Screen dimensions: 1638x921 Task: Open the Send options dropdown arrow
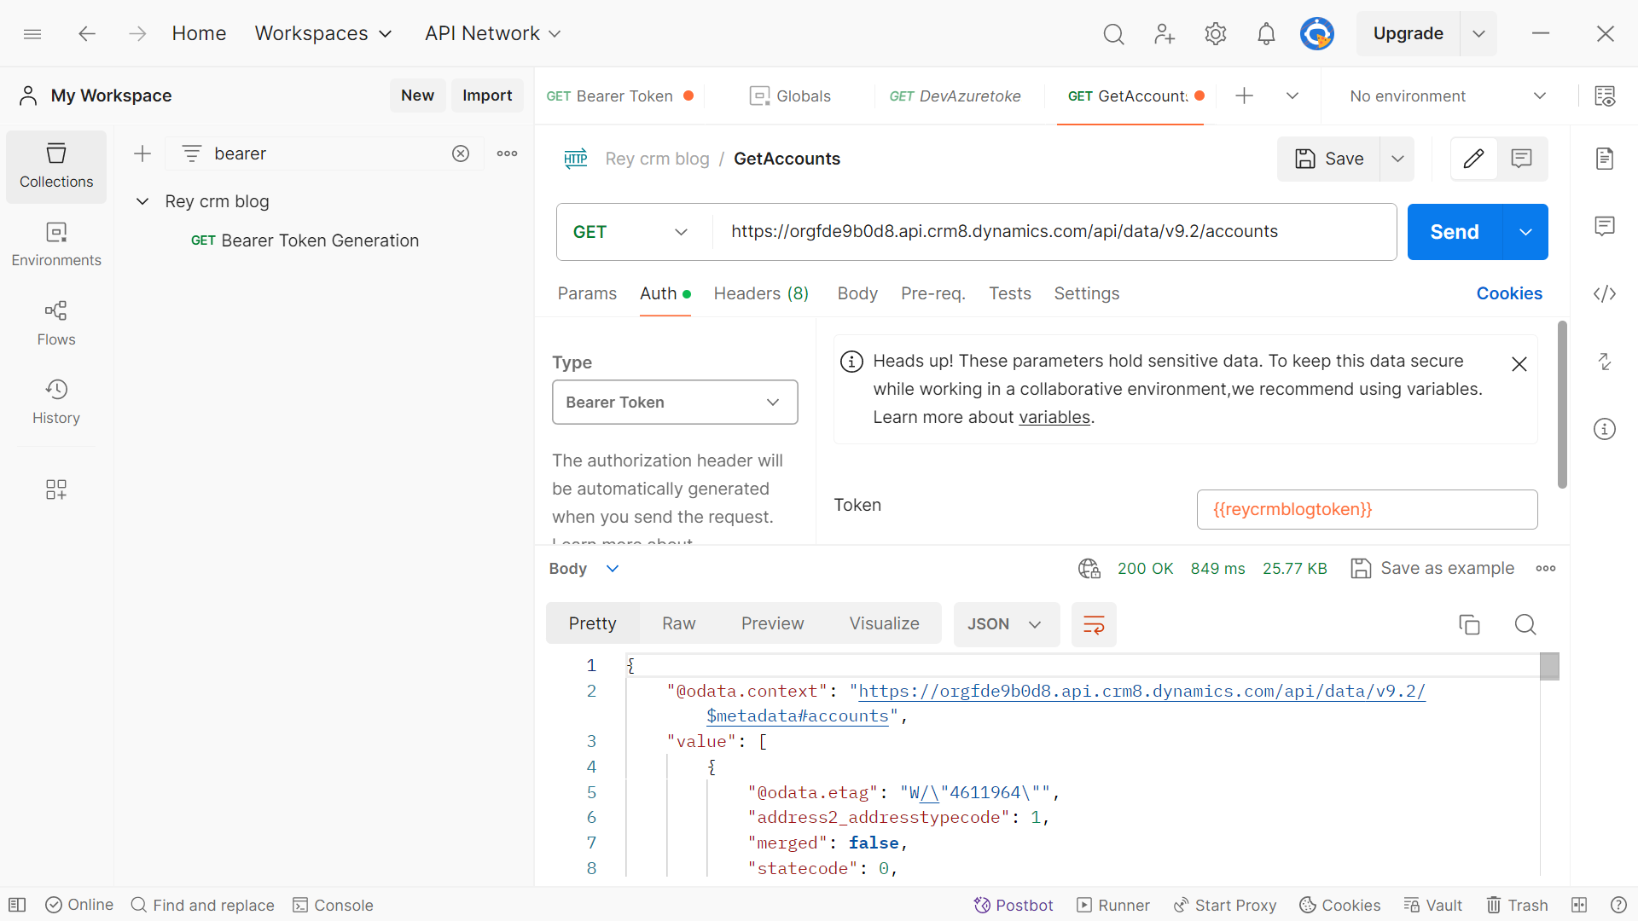coord(1525,232)
